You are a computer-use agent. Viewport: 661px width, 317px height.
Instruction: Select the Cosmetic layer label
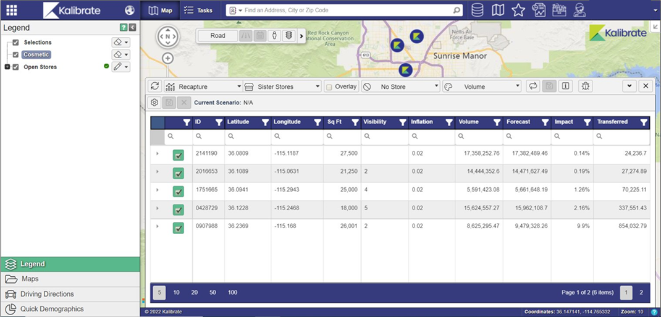pyautogui.click(x=36, y=55)
